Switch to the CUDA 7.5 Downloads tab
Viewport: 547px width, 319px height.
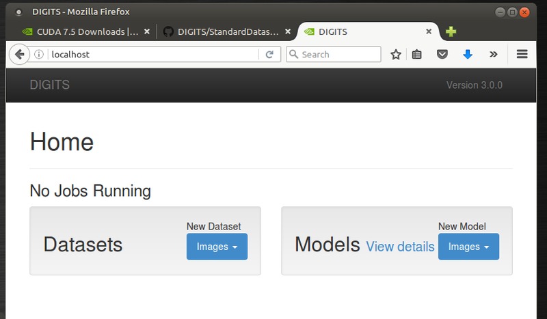coord(80,31)
